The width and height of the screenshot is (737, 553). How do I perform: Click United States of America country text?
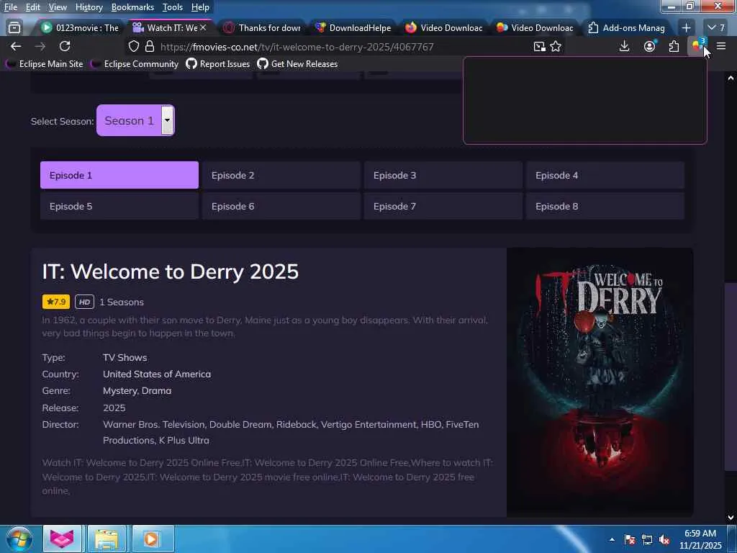[x=157, y=374]
